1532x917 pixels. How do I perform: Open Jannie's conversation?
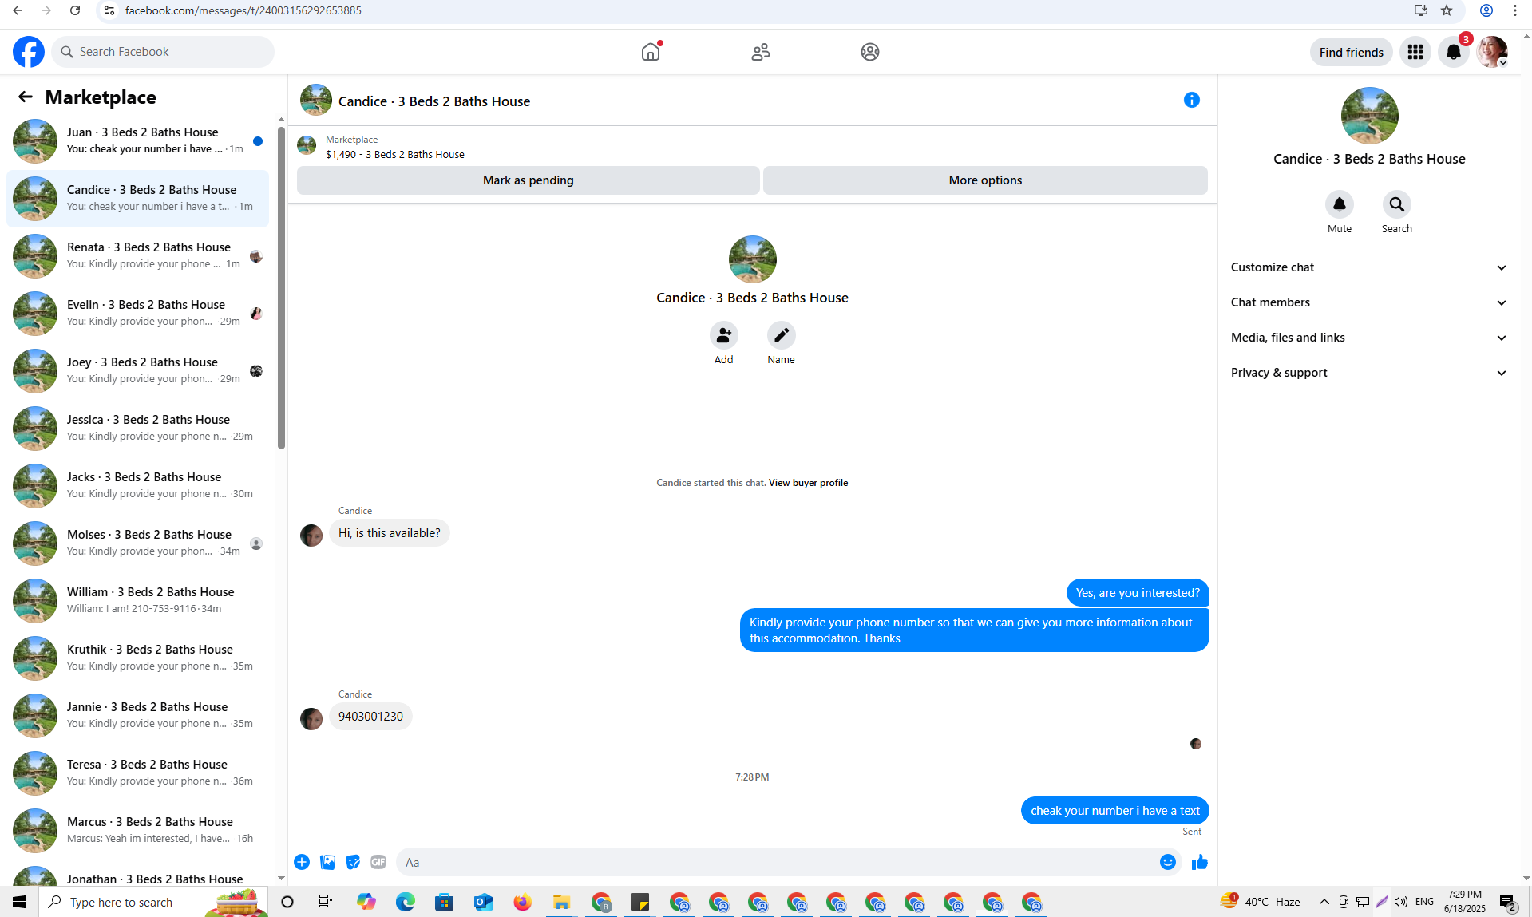(x=137, y=715)
